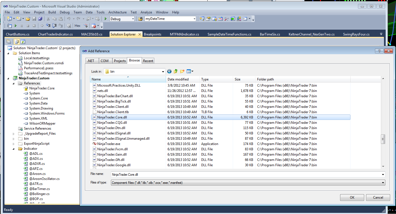This screenshot has width=396, height=214.
Task: Click Step Over icon in debug toolbar
Action: pyautogui.click(x=54, y=26)
